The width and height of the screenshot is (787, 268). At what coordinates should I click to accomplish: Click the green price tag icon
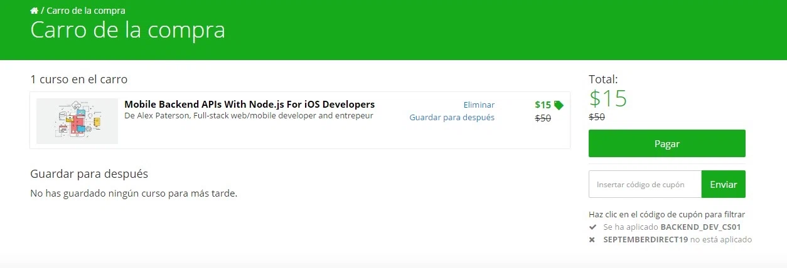pyautogui.click(x=559, y=105)
